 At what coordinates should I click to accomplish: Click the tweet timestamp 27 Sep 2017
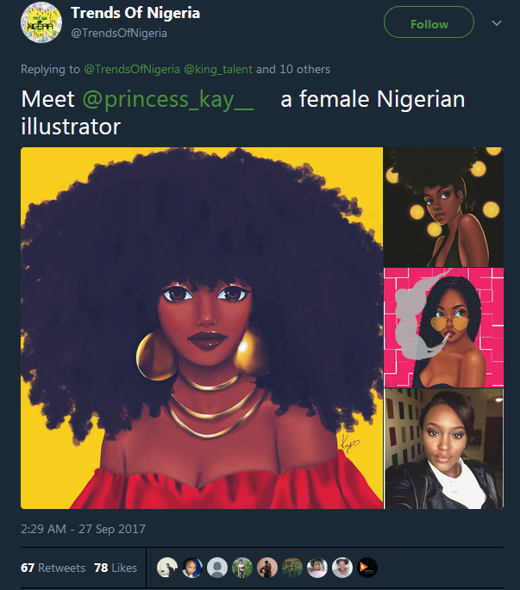point(84,529)
